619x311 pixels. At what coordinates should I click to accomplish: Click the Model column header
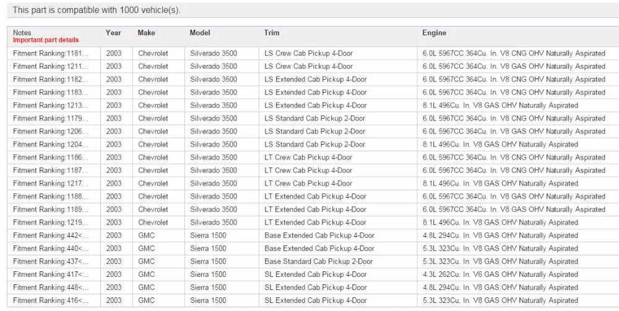(x=200, y=33)
